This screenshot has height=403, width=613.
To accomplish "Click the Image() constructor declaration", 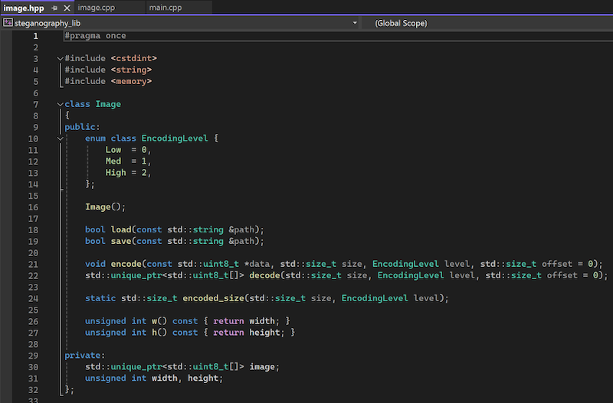I will click(105, 206).
